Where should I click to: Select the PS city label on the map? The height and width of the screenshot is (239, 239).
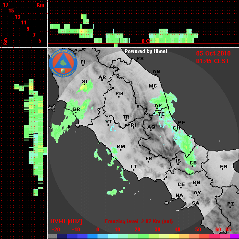tap(140, 59)
